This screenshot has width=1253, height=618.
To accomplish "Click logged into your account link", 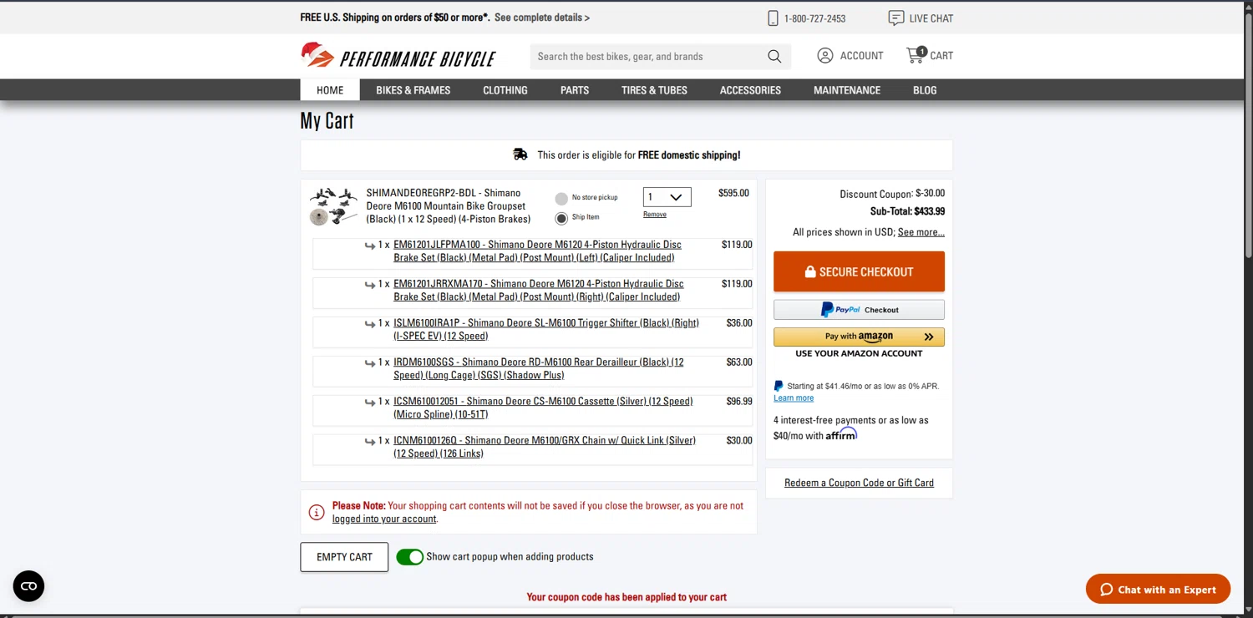I will point(384,519).
